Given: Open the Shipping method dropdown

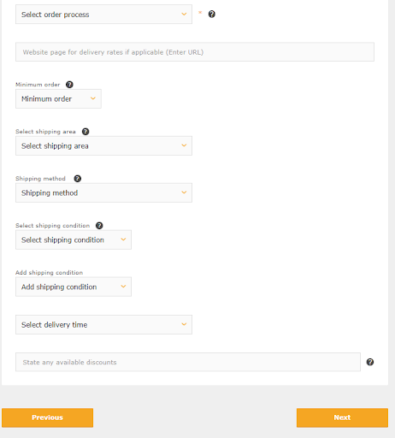Looking at the screenshot, I should (x=103, y=192).
